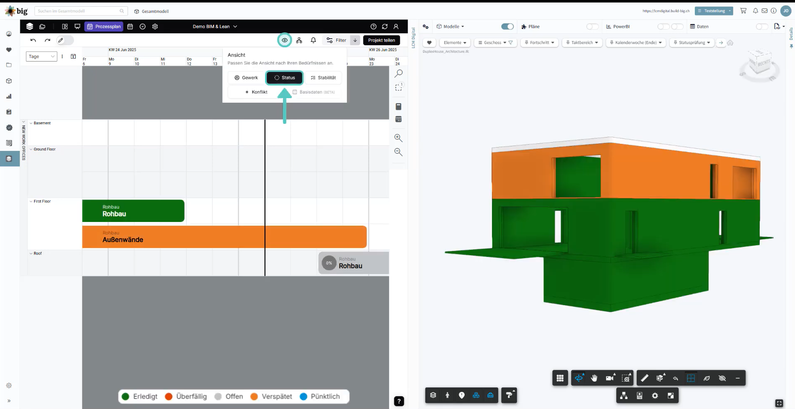Image resolution: width=795 pixels, height=409 pixels.
Task: Open the hierarchy structure icon in toolbar
Action: [x=299, y=40]
